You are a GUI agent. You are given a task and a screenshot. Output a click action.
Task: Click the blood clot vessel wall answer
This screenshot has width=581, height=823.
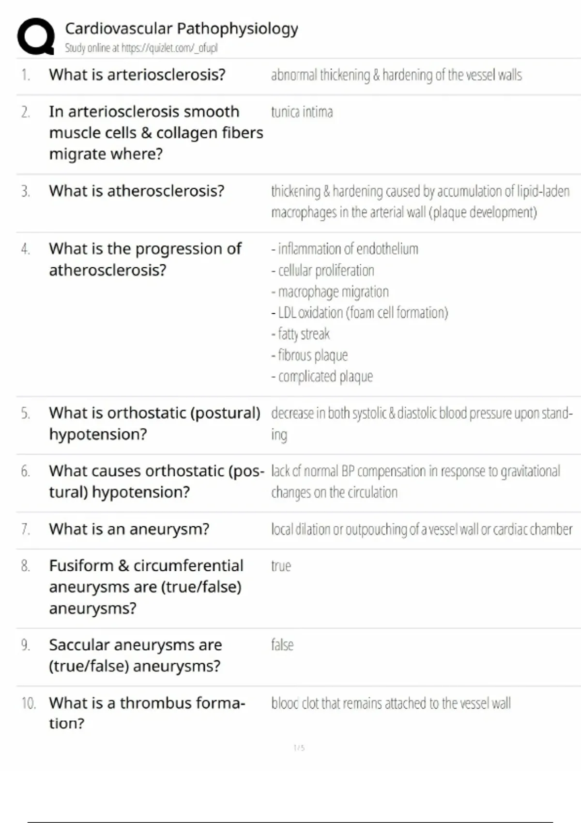click(391, 703)
